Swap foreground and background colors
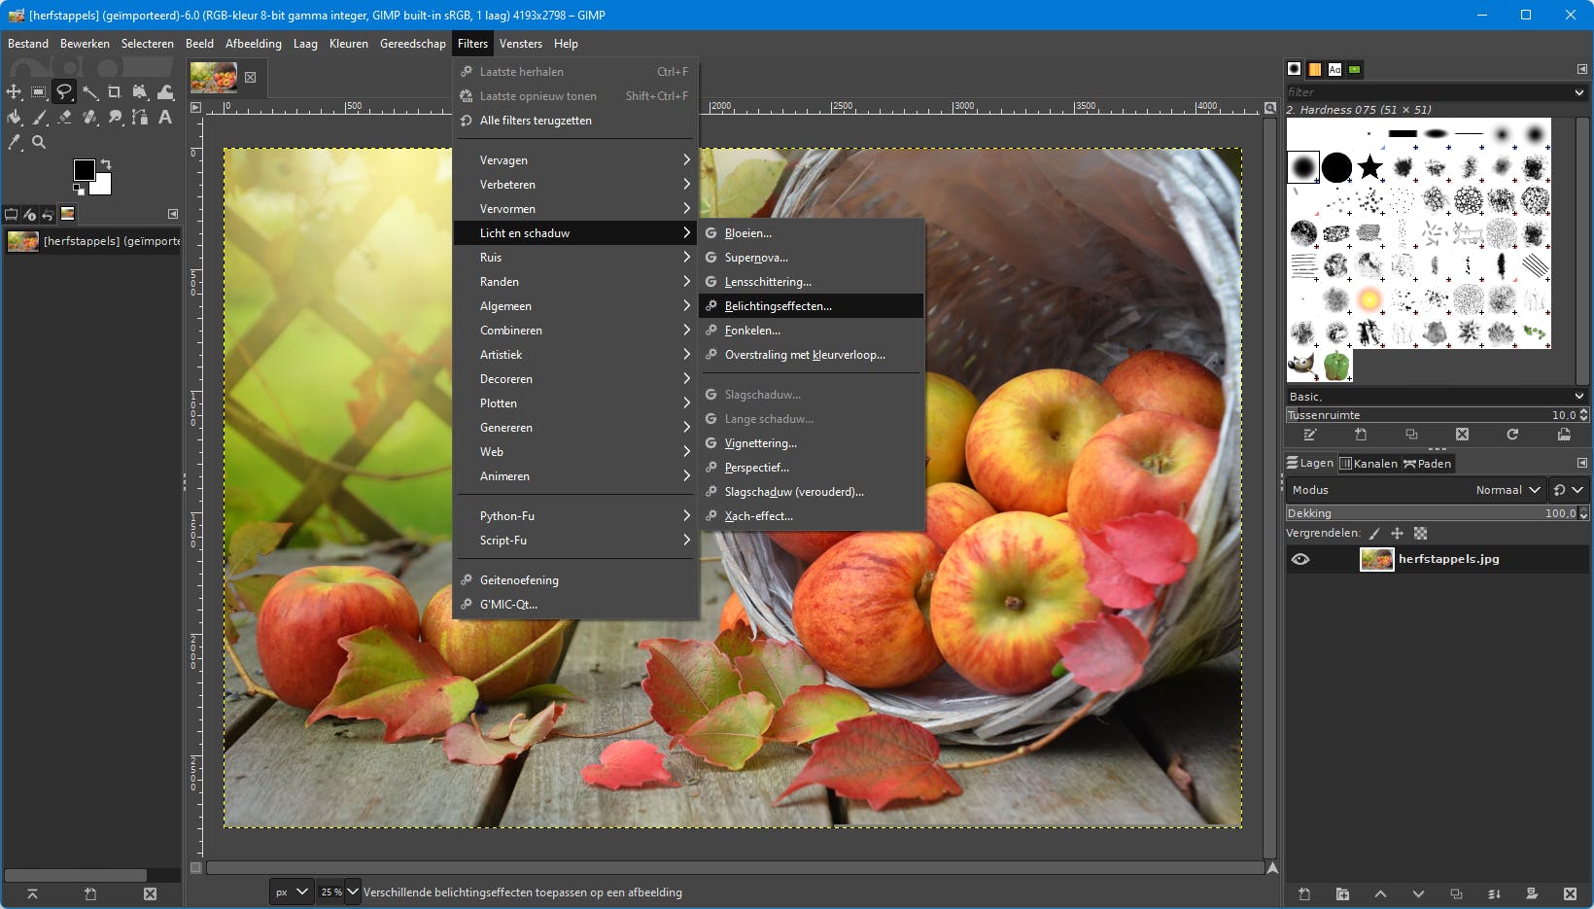 106,163
